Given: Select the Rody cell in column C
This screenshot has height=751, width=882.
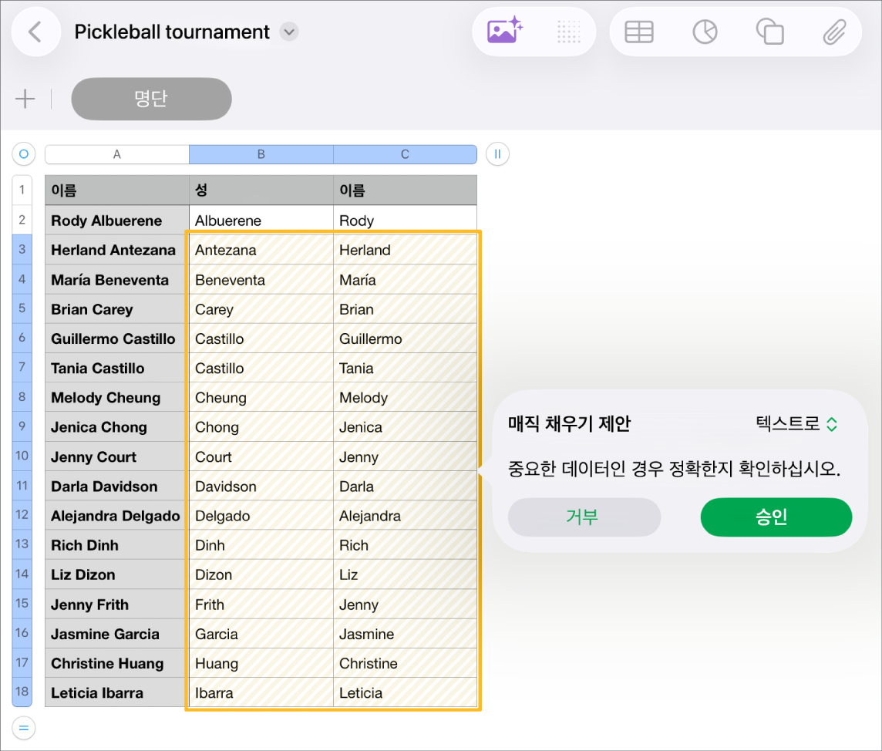Looking at the screenshot, I should click(x=405, y=220).
